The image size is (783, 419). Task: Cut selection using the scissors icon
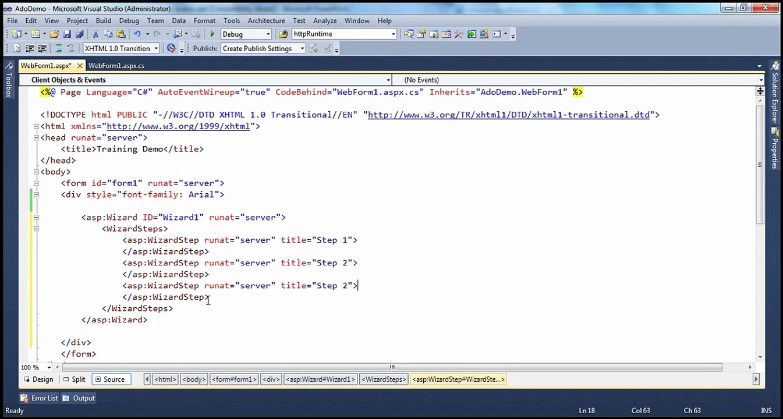(x=95, y=34)
